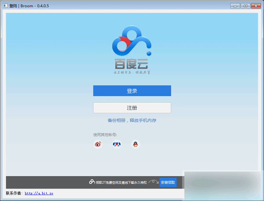The width and height of the screenshot is (264, 201).
Task: Open the http://a.bit.so author link
Action: pyautogui.click(x=39, y=193)
